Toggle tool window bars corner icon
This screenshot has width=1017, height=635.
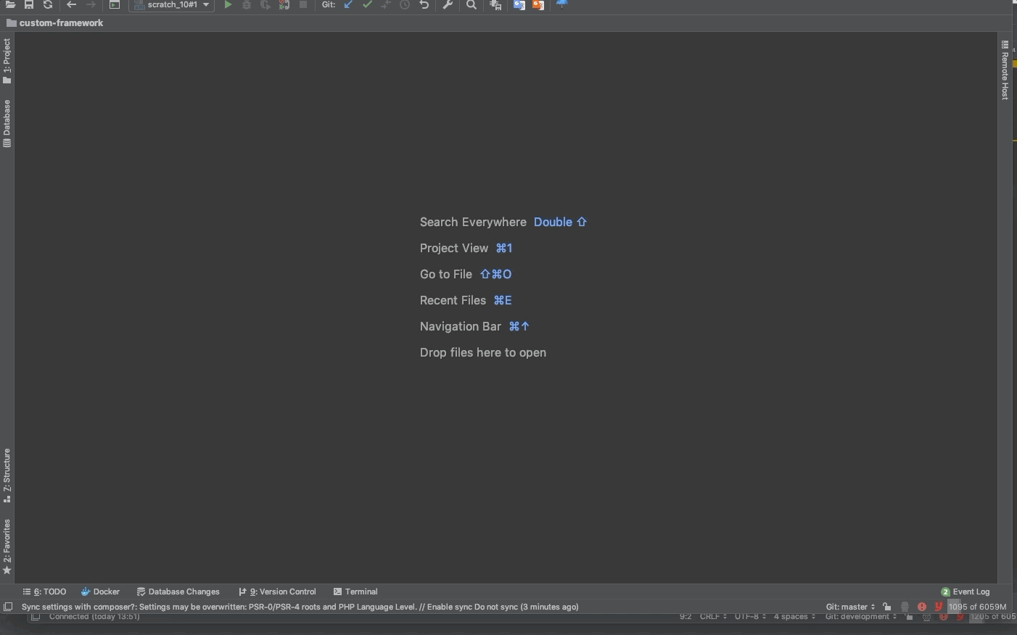(x=8, y=607)
